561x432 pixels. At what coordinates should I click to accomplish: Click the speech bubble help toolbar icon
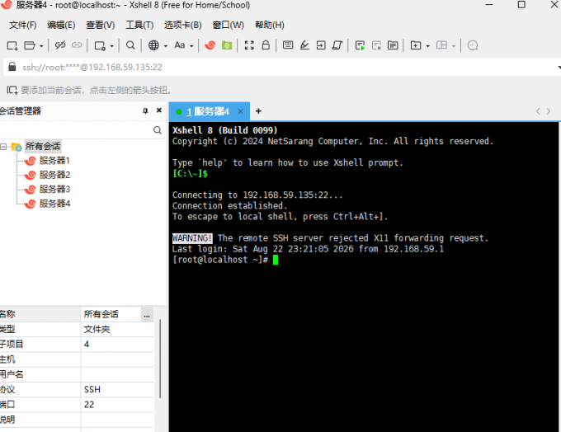pos(473,45)
